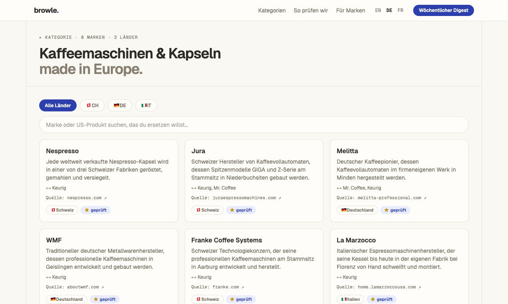The height and width of the screenshot is (304, 508).
Task: Go to the Für Marken page
Action: point(350,10)
